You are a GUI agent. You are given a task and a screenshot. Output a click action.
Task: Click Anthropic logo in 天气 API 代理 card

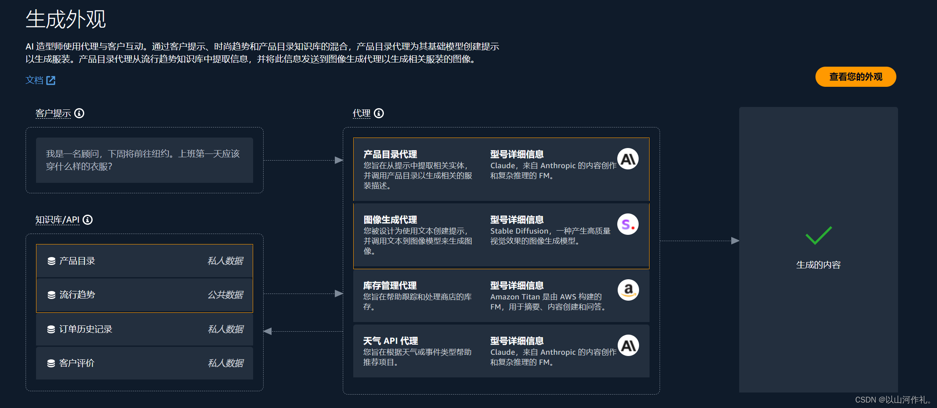(628, 345)
